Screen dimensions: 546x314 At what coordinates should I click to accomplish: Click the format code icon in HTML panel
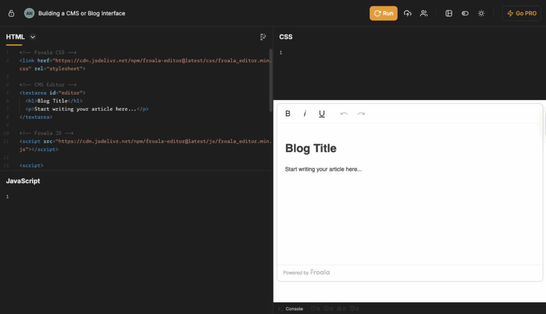click(263, 37)
